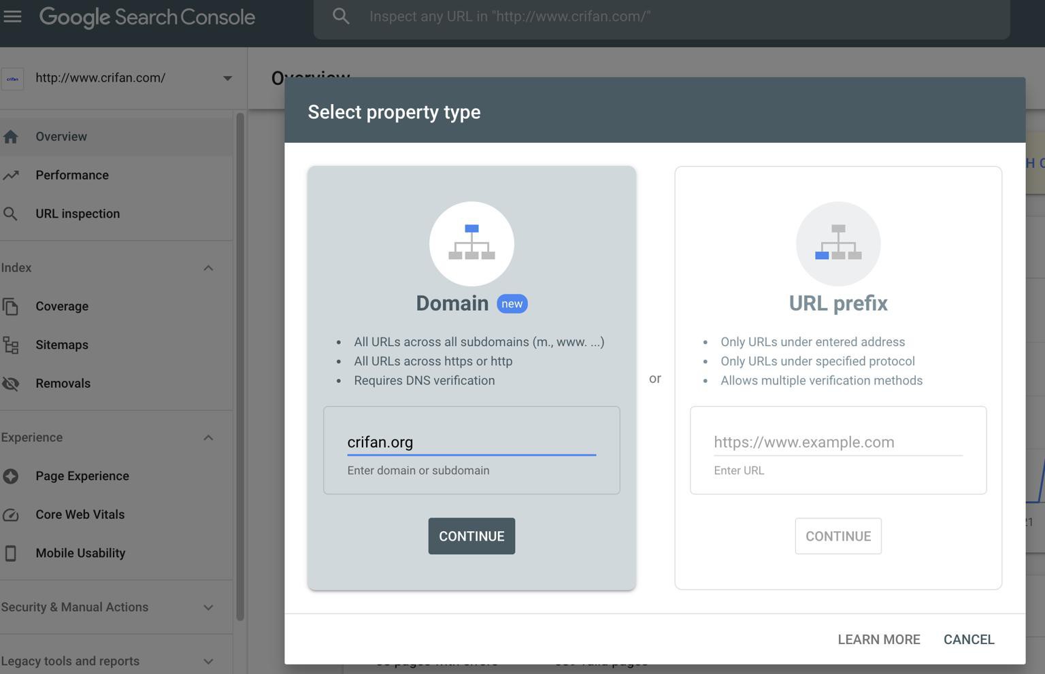This screenshot has height=674, width=1045.
Task: Click the URL prefix hierarchy icon
Action: tap(838, 243)
